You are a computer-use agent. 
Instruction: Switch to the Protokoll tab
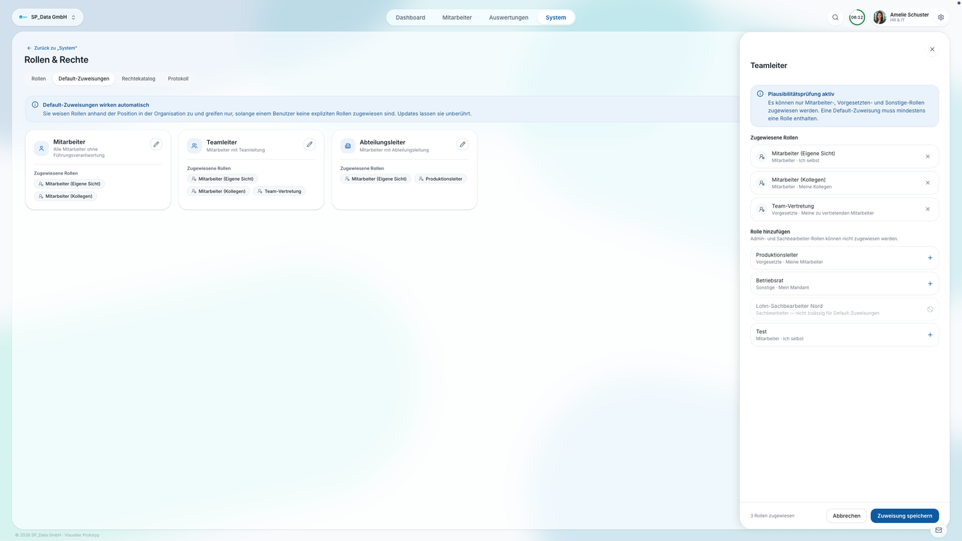pos(178,78)
